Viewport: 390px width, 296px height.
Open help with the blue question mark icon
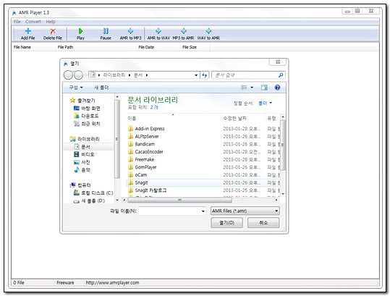coord(277,88)
